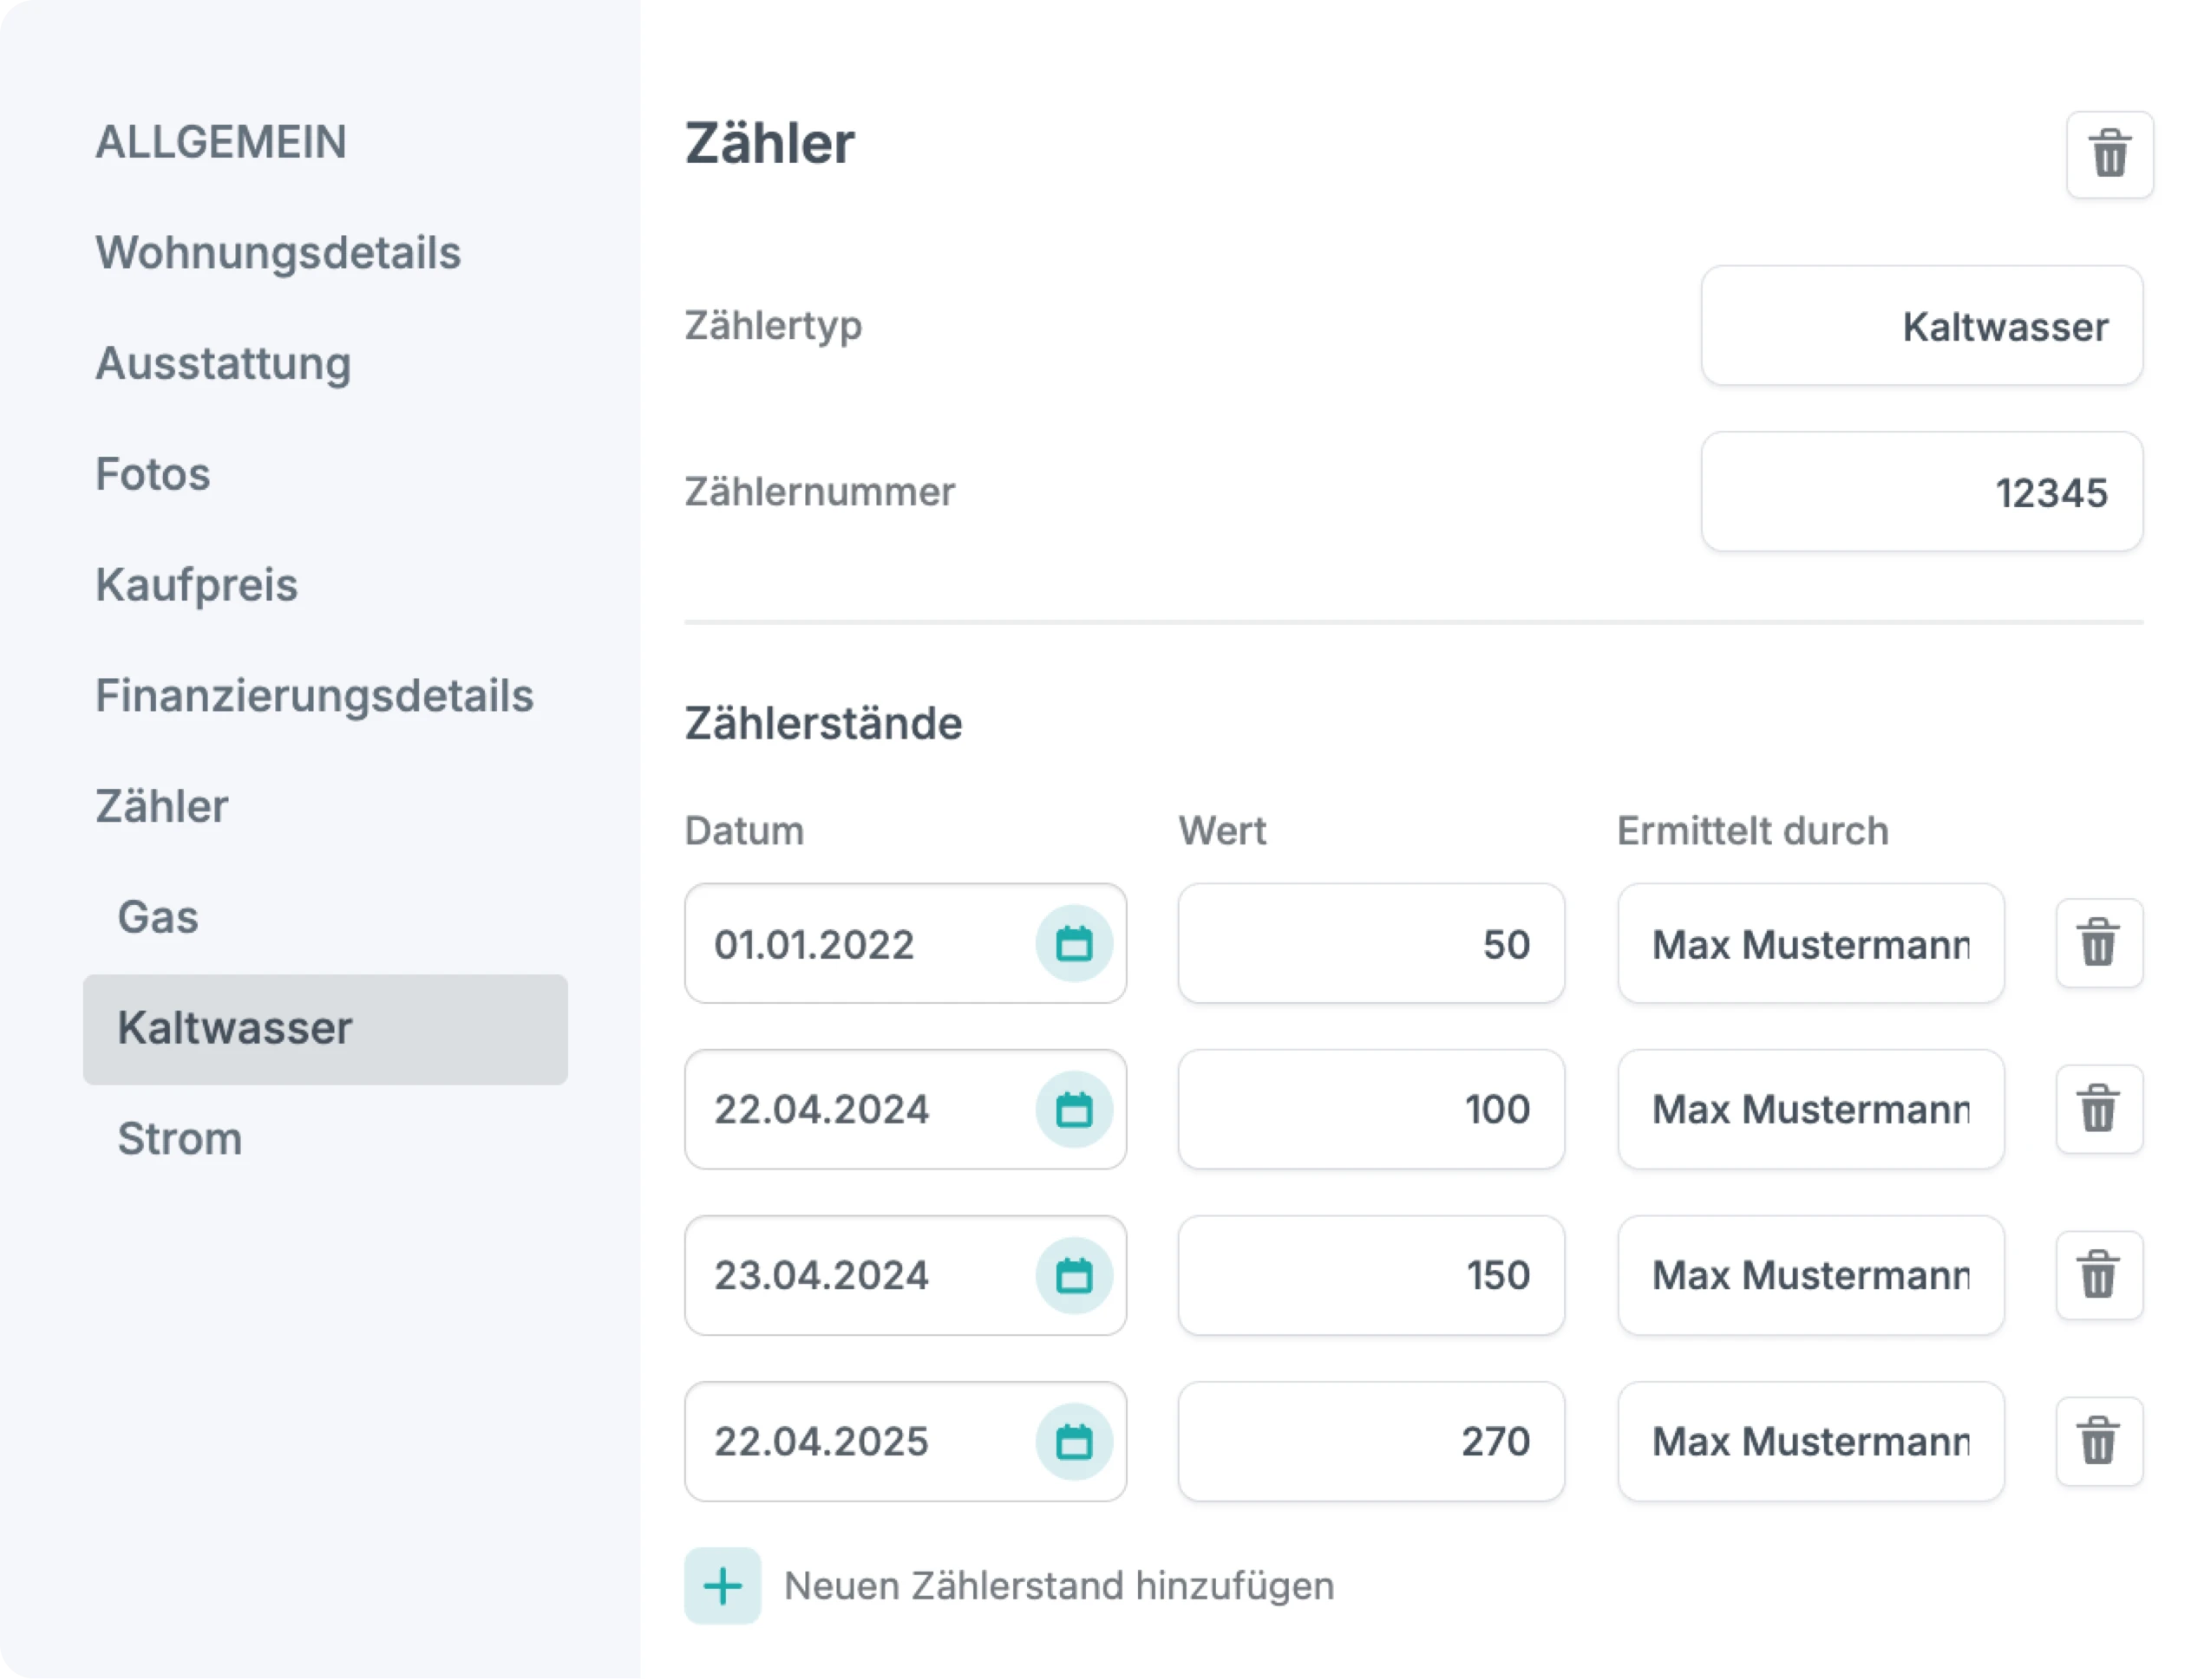Open Finanzierungsdetails in the sidebar

coord(314,696)
